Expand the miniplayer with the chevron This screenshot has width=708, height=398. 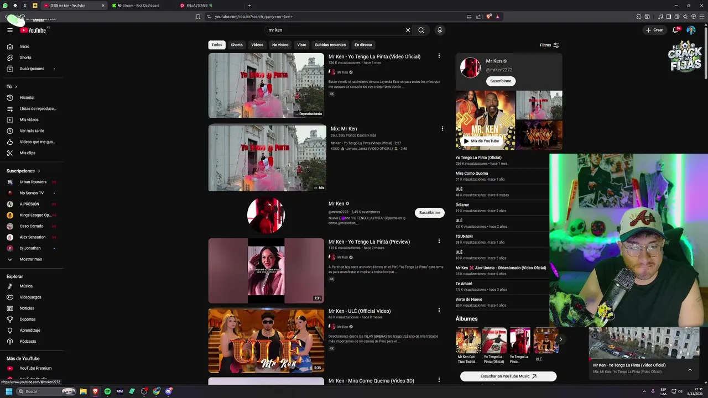click(x=690, y=369)
